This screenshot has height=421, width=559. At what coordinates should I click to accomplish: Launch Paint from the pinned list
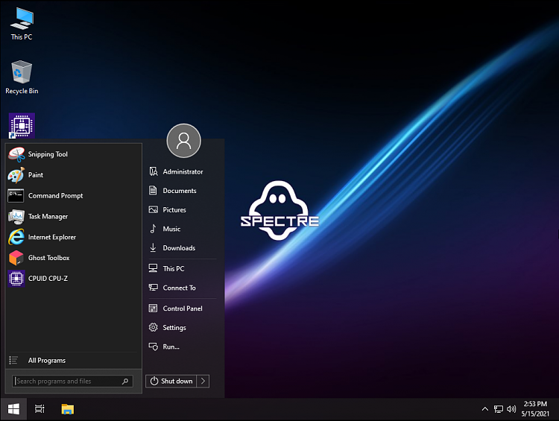[x=74, y=175]
